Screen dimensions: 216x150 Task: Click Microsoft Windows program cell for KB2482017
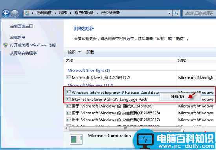[196, 120]
